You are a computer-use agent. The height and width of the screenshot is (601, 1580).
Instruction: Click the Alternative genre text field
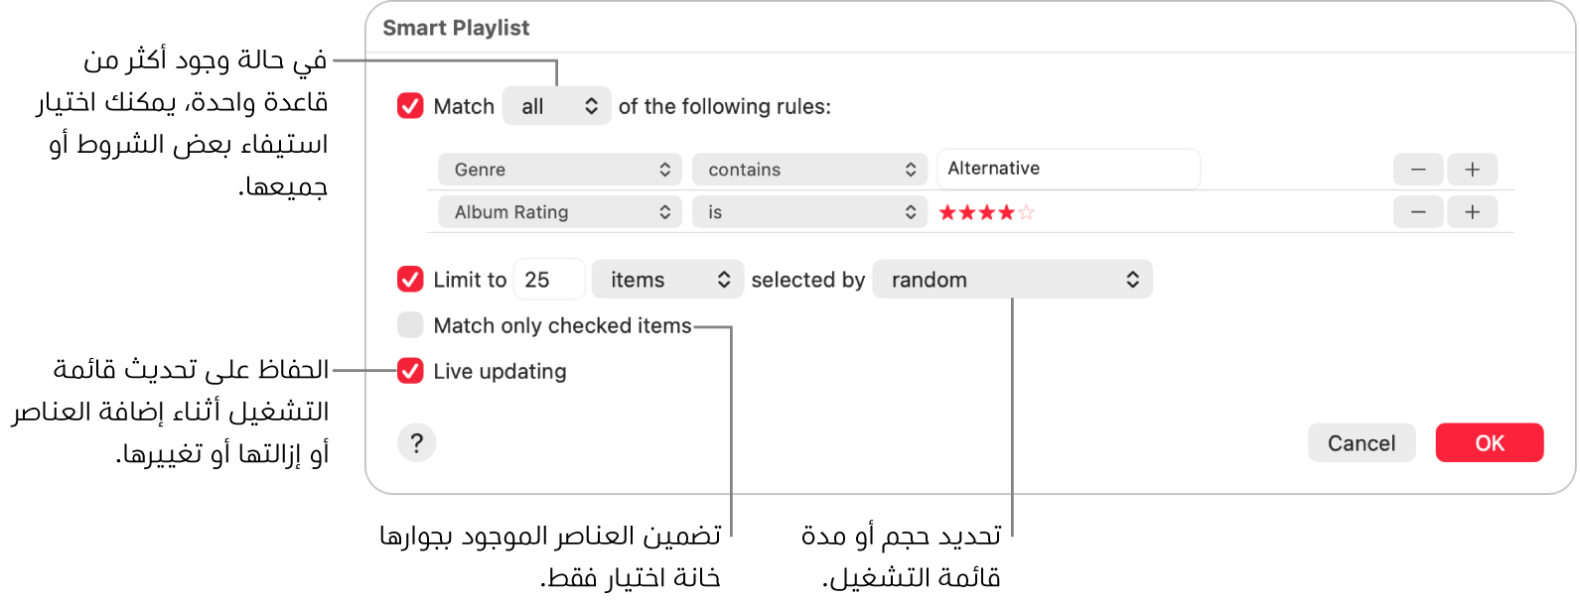[x=1068, y=169]
